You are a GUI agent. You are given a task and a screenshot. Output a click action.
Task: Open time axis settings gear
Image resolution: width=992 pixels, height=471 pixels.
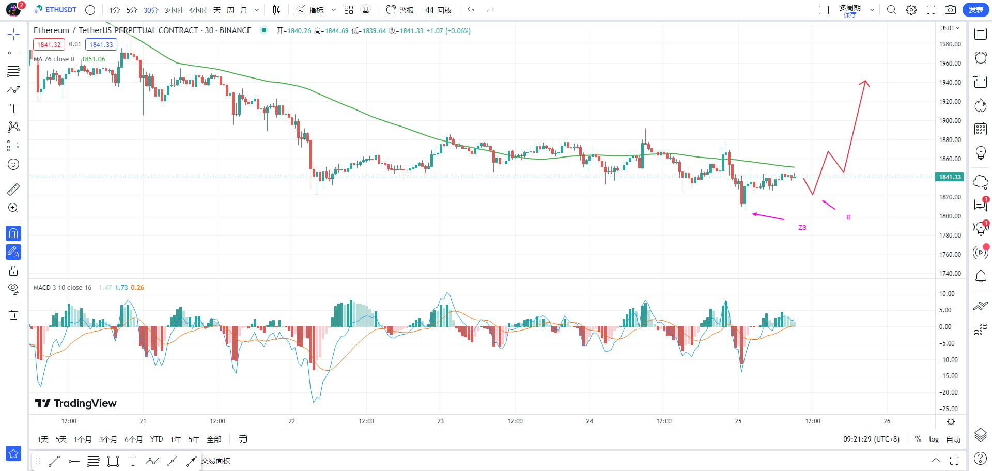click(951, 421)
